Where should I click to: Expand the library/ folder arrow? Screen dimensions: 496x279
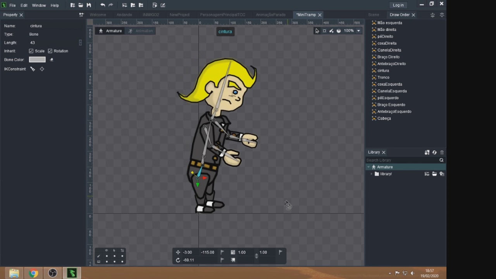(x=371, y=174)
